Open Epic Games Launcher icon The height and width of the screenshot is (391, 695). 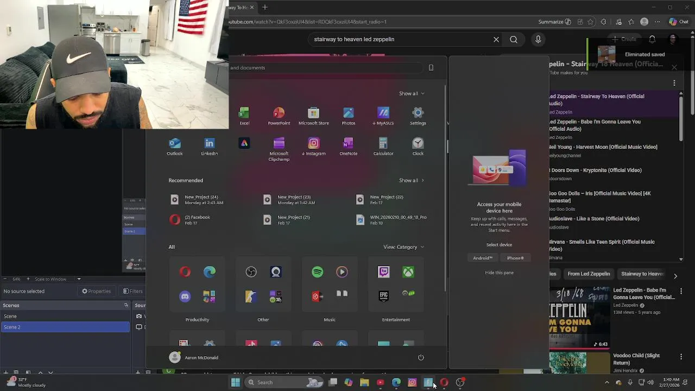click(x=384, y=296)
